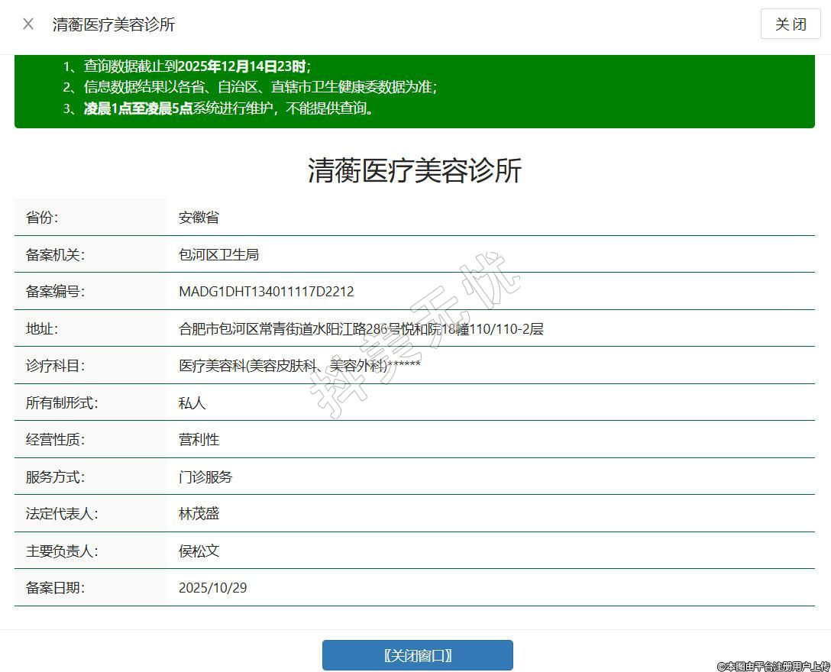Click the 诊疗科目 value 医疗美容科
Image resolution: width=831 pixels, height=672 pixels.
click(299, 366)
